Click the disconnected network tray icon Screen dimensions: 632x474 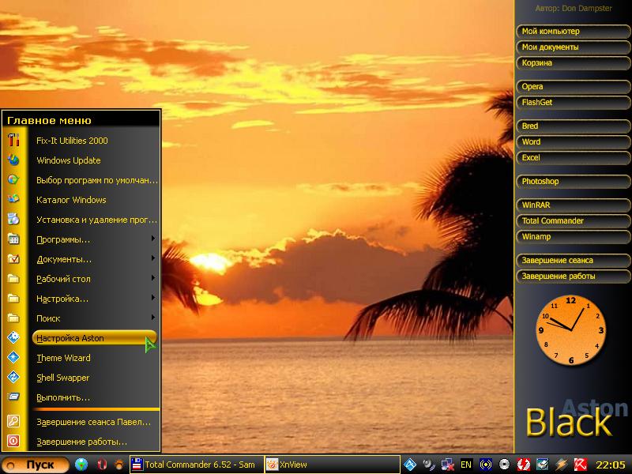[447, 465]
